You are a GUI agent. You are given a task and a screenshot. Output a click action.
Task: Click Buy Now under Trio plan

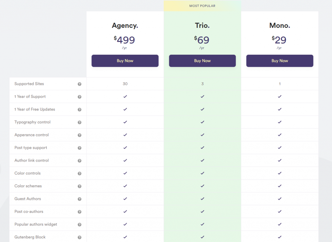tap(202, 61)
